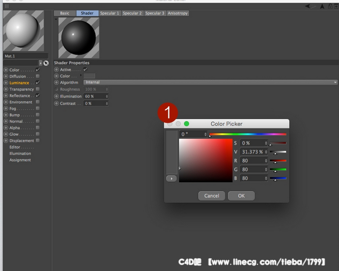Image resolution: width=339 pixels, height=271 pixels.
Task: Open the Specular 3 tab
Action: coord(155,13)
